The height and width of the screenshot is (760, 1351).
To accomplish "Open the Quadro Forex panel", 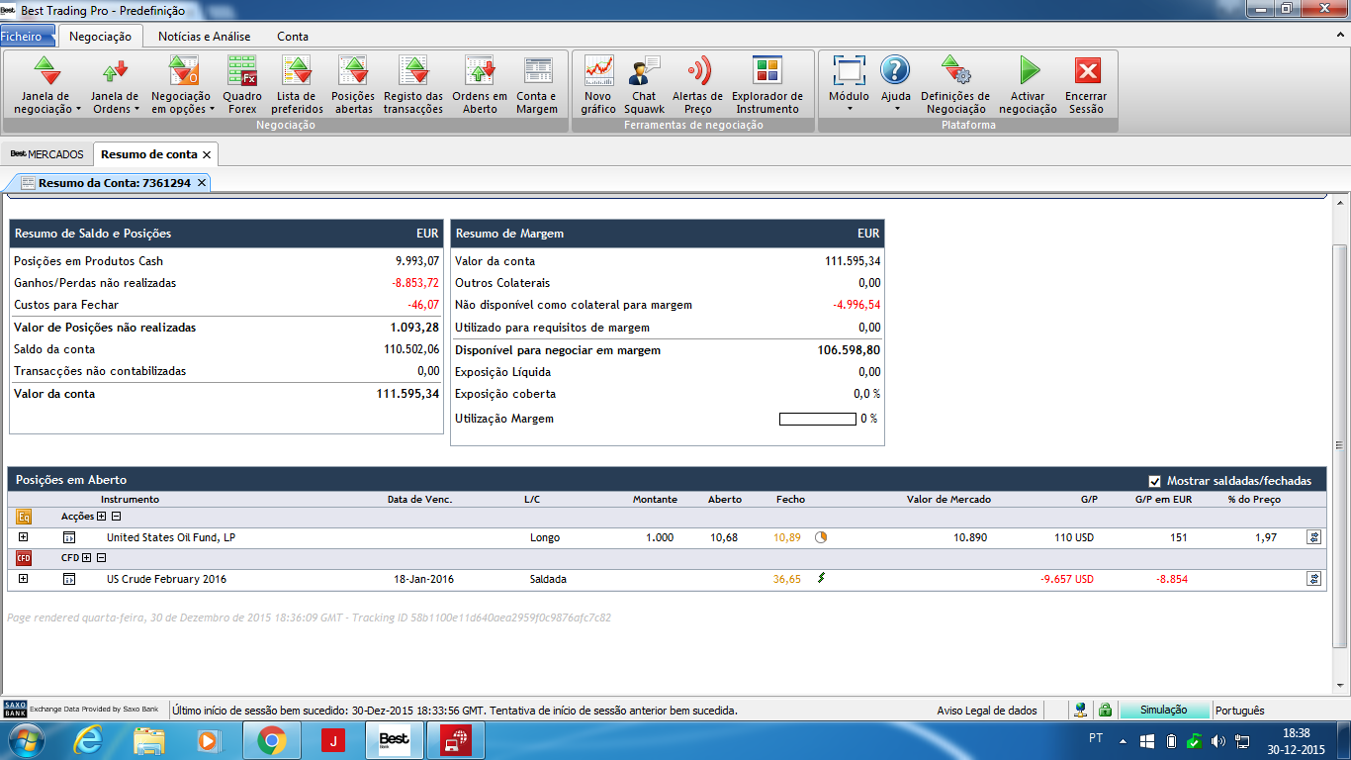I will click(x=242, y=84).
